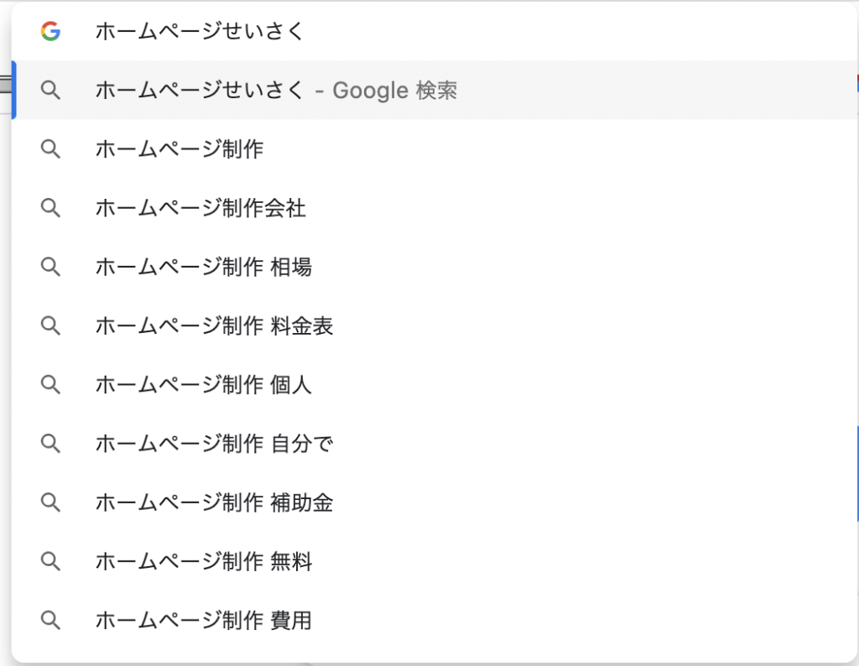Click the search icon next to ホームページ制作 自分で
Image resolution: width=859 pixels, height=666 pixels.
(x=50, y=444)
